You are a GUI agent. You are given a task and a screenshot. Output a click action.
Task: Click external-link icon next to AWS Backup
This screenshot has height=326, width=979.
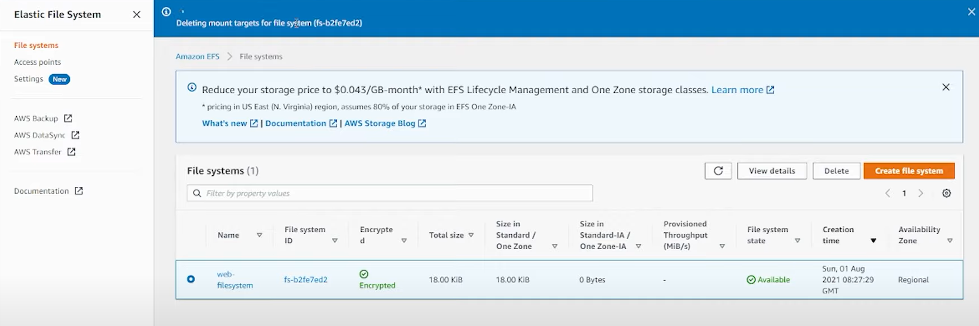coord(68,118)
